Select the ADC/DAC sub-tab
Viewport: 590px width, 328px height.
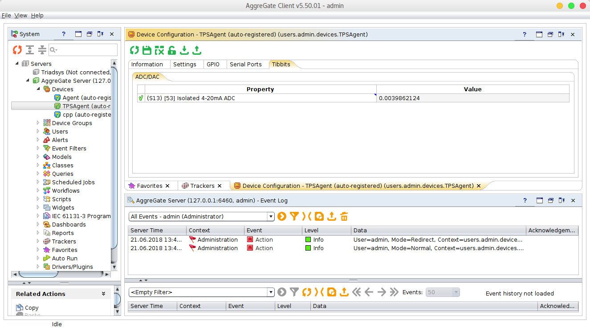(x=147, y=77)
